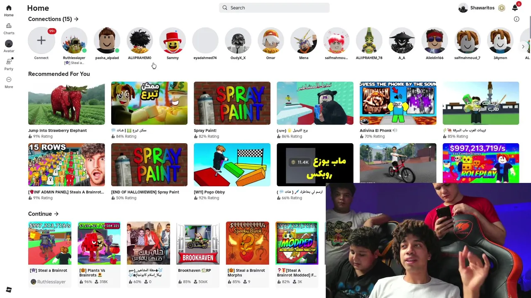Screen dimensions: 531x298
Task: Open Jump Into Strawberry Elephant game
Action: 66,103
